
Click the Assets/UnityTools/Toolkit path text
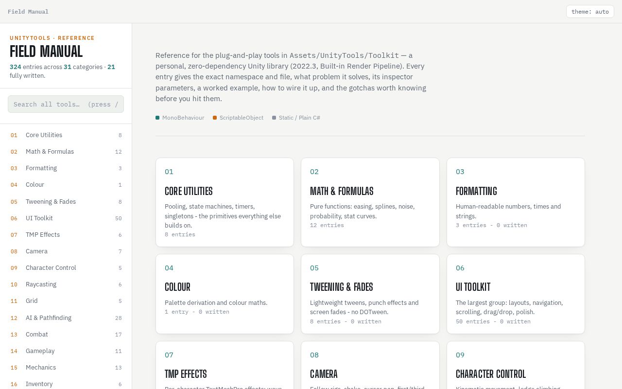344,55
